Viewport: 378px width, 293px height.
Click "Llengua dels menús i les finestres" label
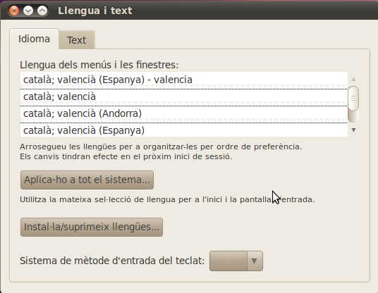[x=99, y=65]
